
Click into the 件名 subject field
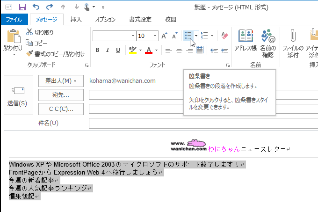coord(203,123)
